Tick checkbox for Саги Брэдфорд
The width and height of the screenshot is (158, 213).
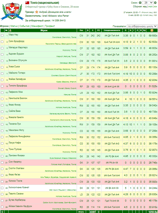pos(2,42)
